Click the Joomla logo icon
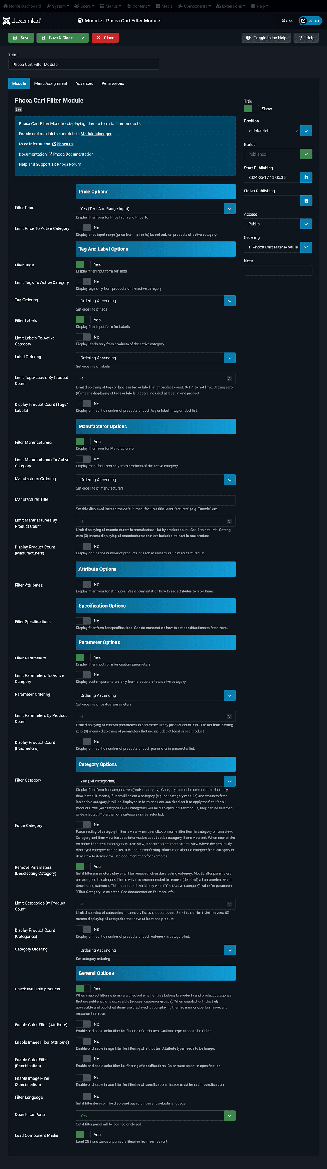The image size is (327, 1169). click(x=7, y=20)
